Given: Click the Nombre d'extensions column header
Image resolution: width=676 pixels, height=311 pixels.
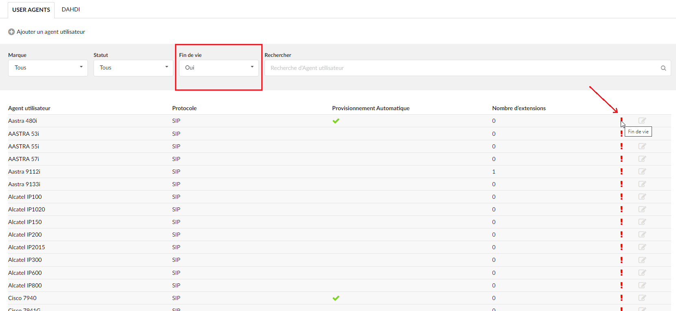Looking at the screenshot, I should (x=519, y=108).
